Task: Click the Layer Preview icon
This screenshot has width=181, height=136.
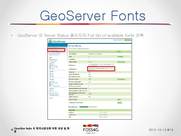Action: [x=50, y=59]
